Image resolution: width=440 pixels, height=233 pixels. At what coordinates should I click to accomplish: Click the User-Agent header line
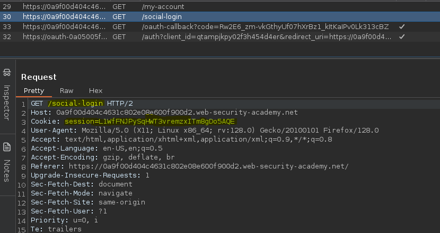tap(205, 131)
